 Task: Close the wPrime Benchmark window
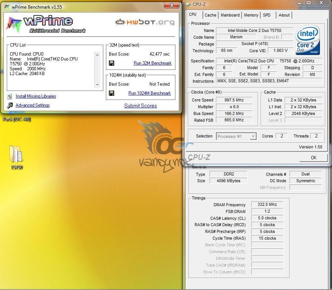coord(172,5)
